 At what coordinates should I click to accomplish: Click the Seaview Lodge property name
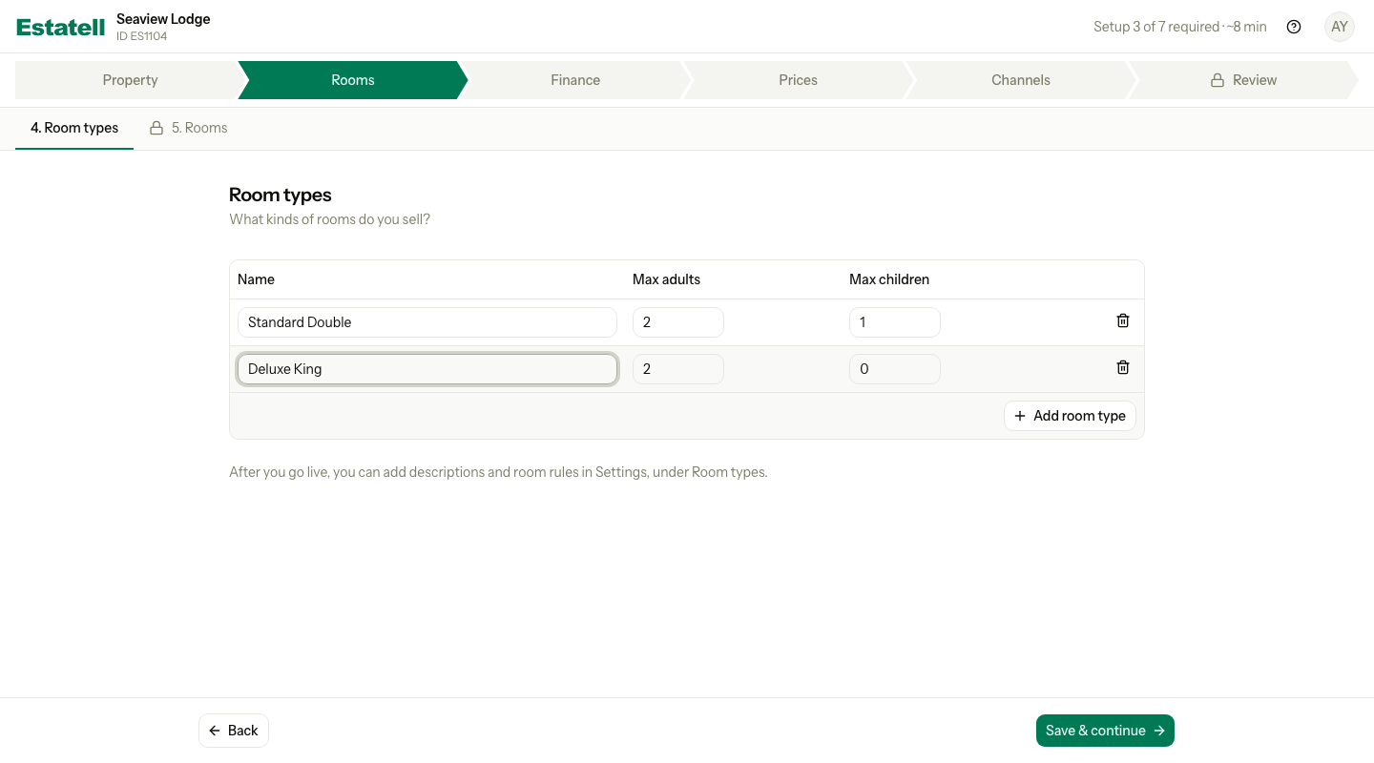point(163,19)
